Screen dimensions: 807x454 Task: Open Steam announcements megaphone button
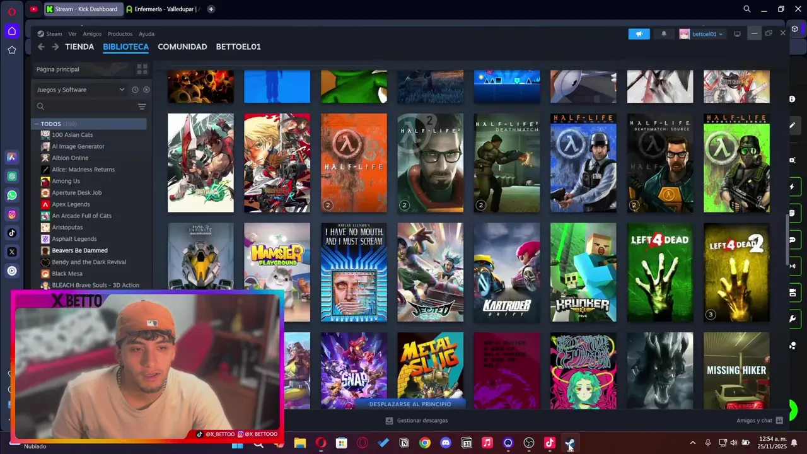pyautogui.click(x=639, y=34)
